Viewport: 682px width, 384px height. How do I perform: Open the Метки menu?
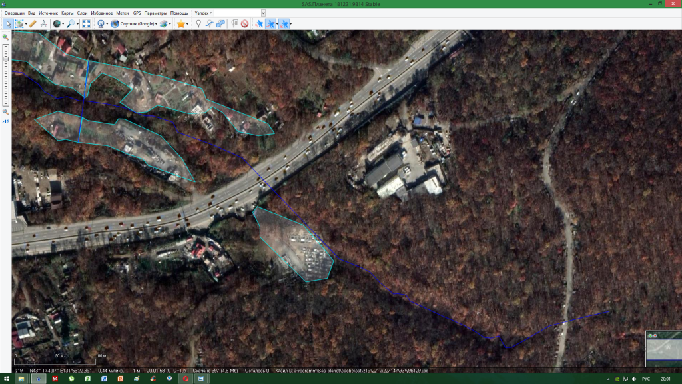coord(122,13)
